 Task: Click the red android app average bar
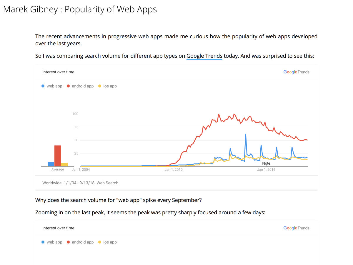[58, 156]
